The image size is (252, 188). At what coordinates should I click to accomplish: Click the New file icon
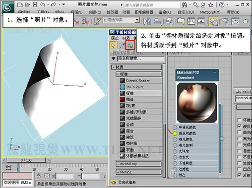[20, 5]
